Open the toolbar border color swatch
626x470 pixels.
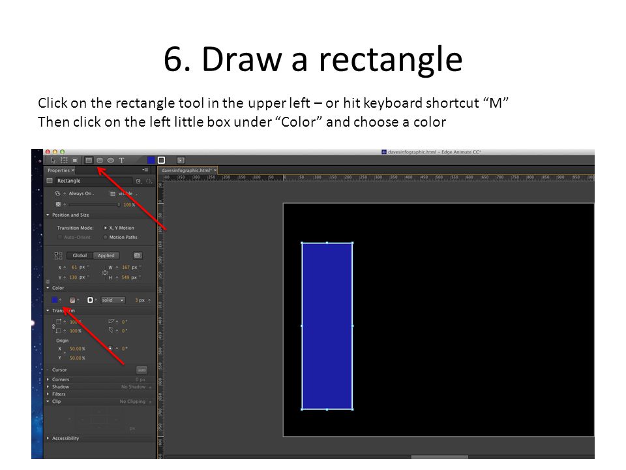coord(161,161)
